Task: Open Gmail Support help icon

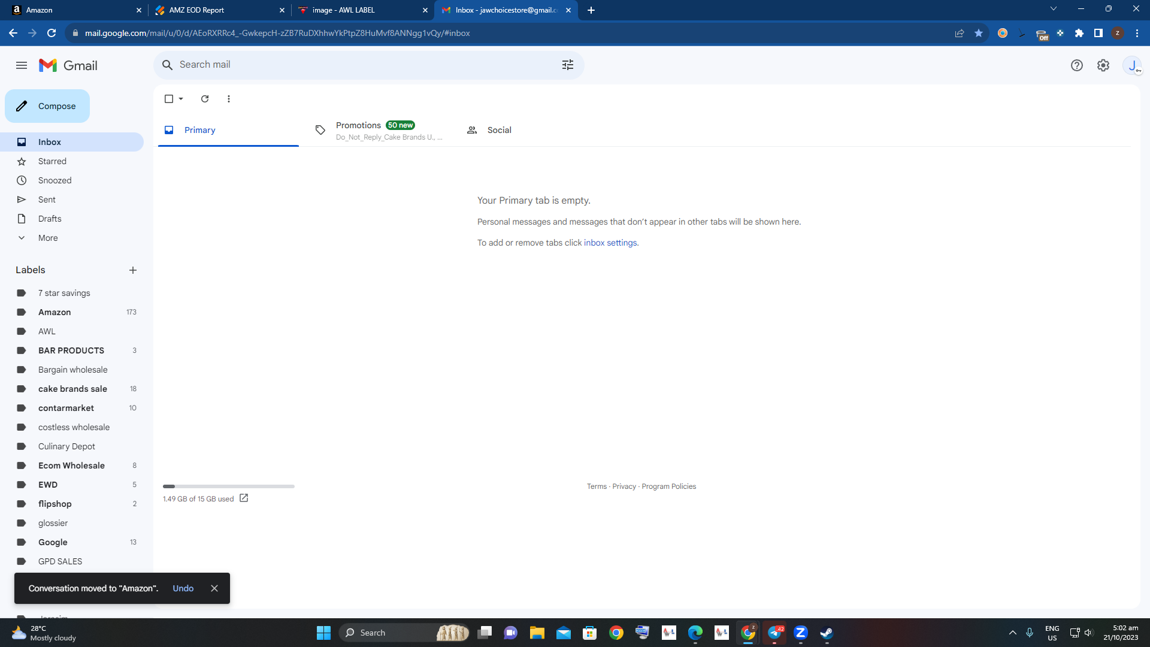Action: coord(1077,65)
